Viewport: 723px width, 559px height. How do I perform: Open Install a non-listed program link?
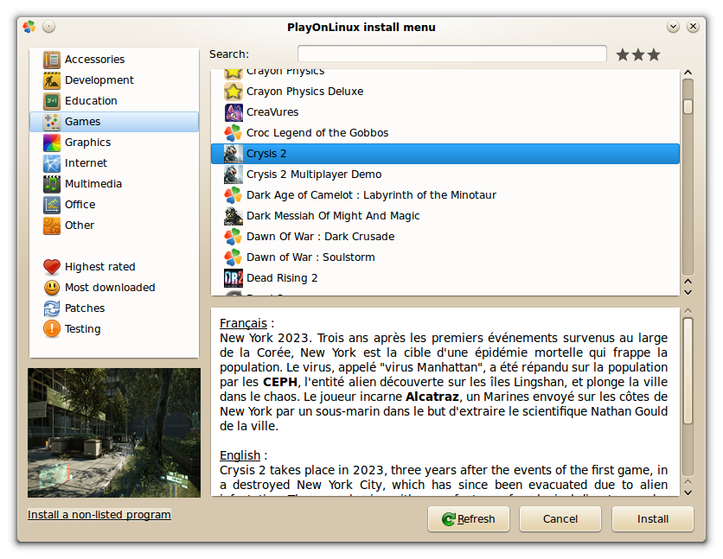(x=99, y=514)
